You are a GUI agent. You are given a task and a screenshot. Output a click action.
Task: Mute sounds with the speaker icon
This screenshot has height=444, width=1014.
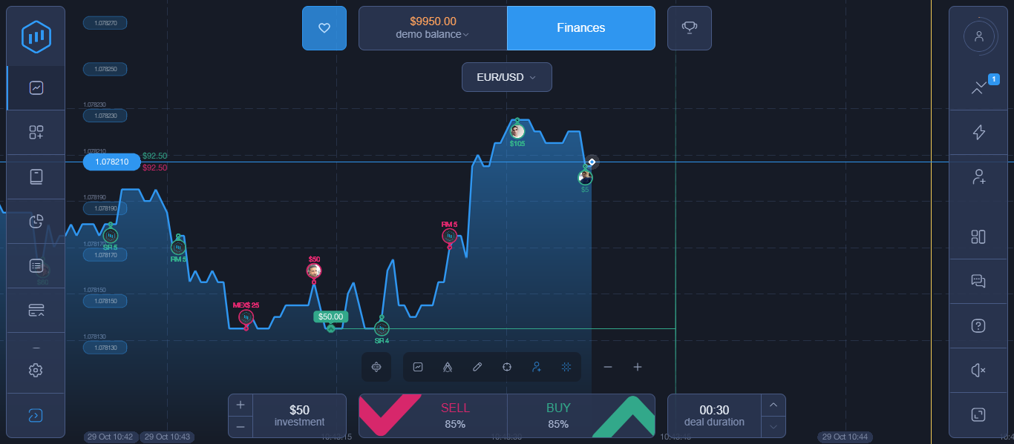[x=978, y=370]
